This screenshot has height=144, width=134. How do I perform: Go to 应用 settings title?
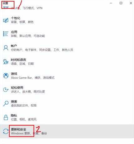point(14,32)
